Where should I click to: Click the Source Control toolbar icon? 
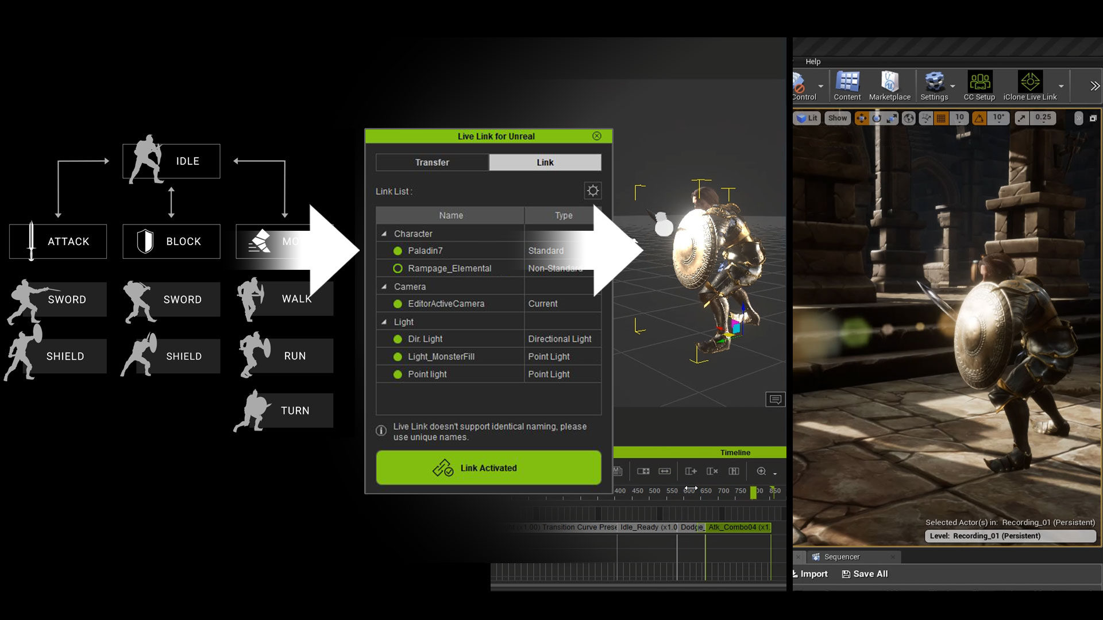[803, 86]
